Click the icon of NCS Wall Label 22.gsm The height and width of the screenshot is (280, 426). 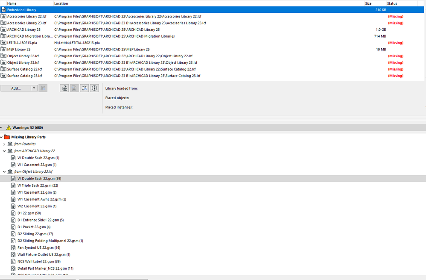coord(13,262)
